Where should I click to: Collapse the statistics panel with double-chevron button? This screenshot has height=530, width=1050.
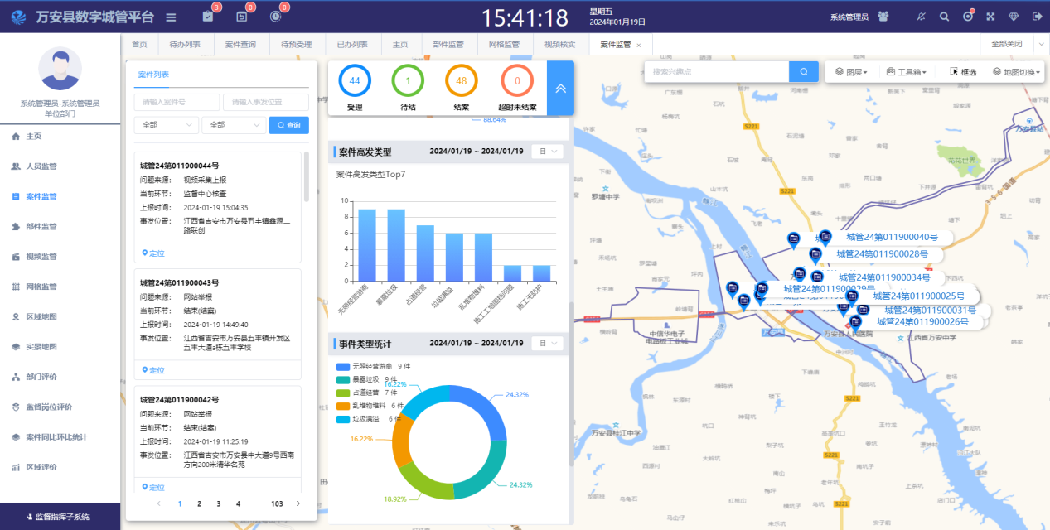pos(560,88)
